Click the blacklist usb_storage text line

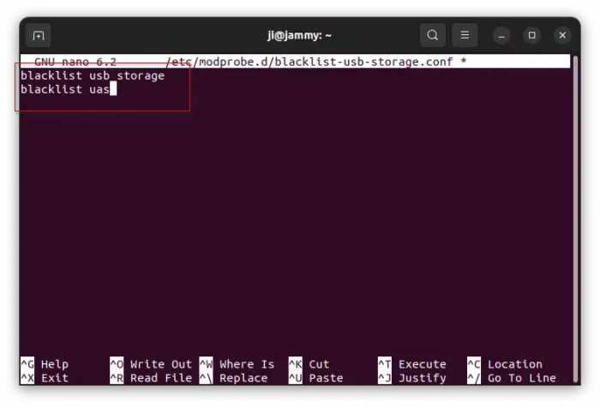93,76
